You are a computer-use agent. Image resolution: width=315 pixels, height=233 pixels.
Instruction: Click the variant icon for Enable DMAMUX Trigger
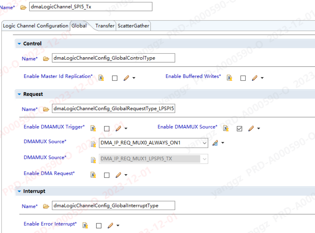pyautogui.click(x=93, y=128)
